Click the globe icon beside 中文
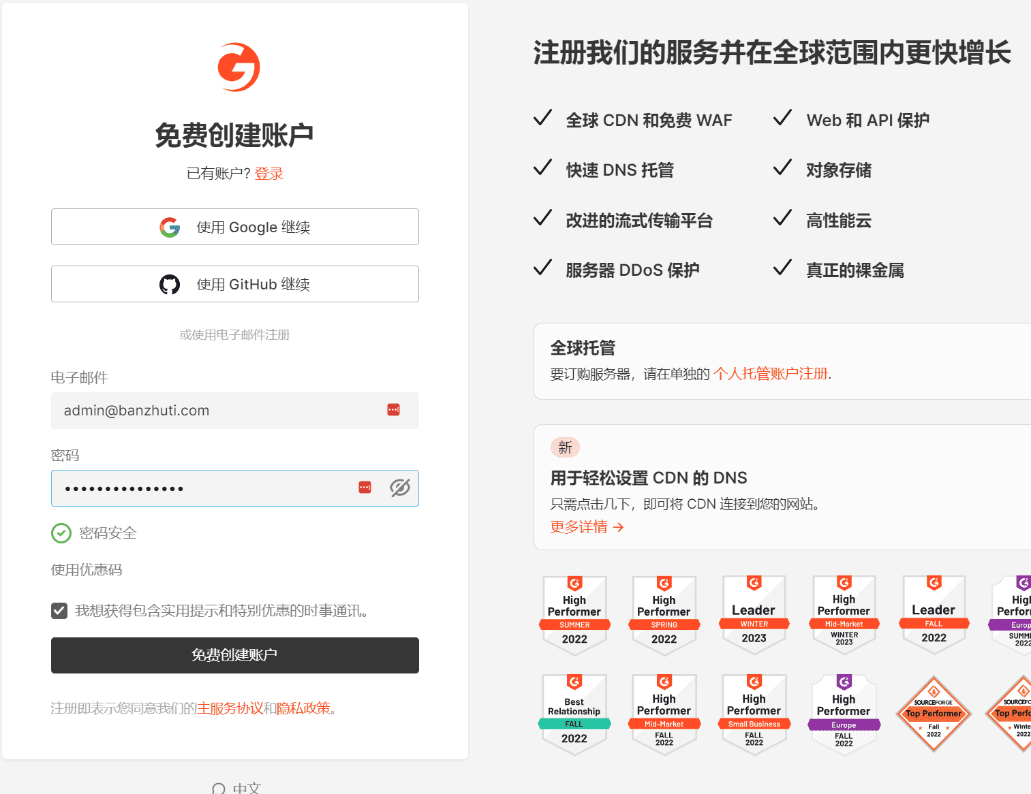This screenshot has width=1031, height=794. 218,789
